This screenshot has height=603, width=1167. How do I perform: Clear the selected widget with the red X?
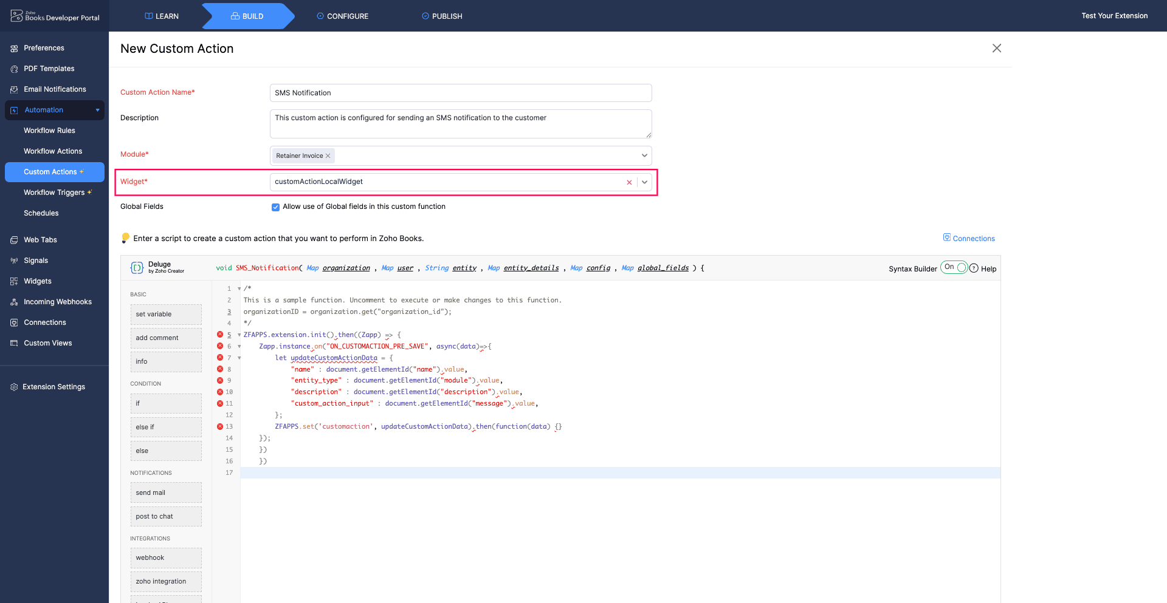[x=629, y=182]
